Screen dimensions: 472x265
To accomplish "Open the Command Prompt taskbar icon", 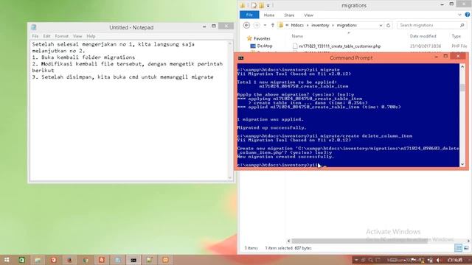I will pyautogui.click(x=133, y=260).
